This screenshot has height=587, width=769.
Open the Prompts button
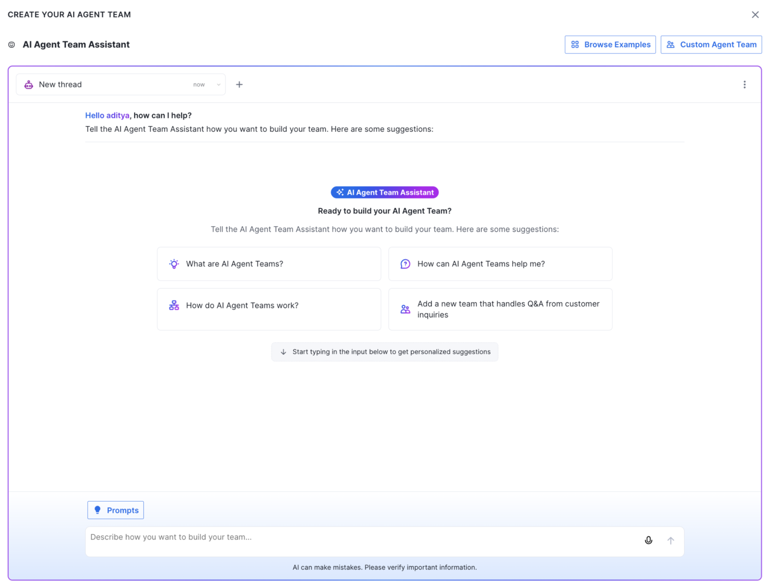(115, 510)
